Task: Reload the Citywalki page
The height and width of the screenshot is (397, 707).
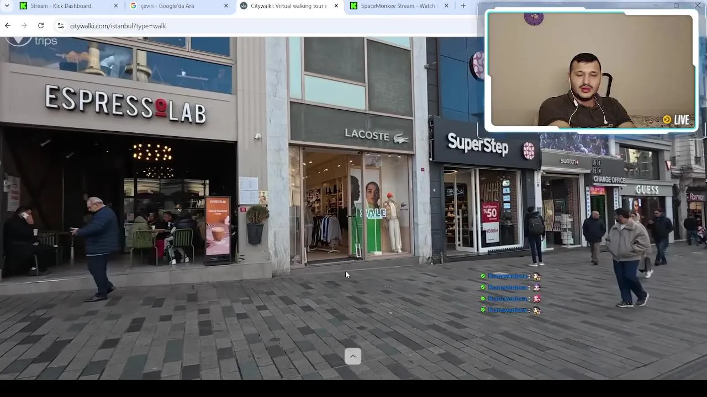Action: coord(41,25)
